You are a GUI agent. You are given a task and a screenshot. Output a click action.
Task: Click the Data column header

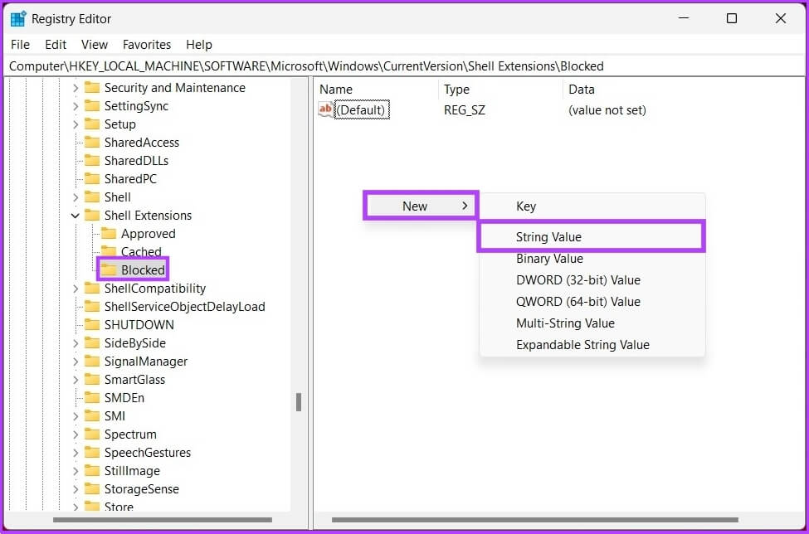683,90
